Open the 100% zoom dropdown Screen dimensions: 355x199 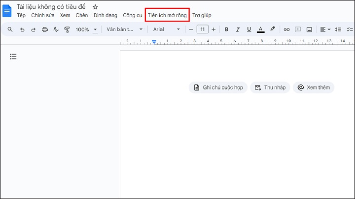[x=86, y=29]
